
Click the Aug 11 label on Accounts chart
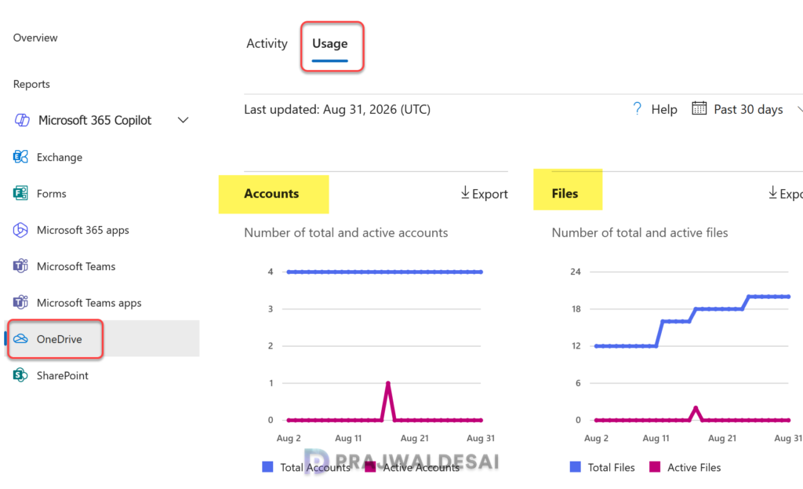coord(348,438)
